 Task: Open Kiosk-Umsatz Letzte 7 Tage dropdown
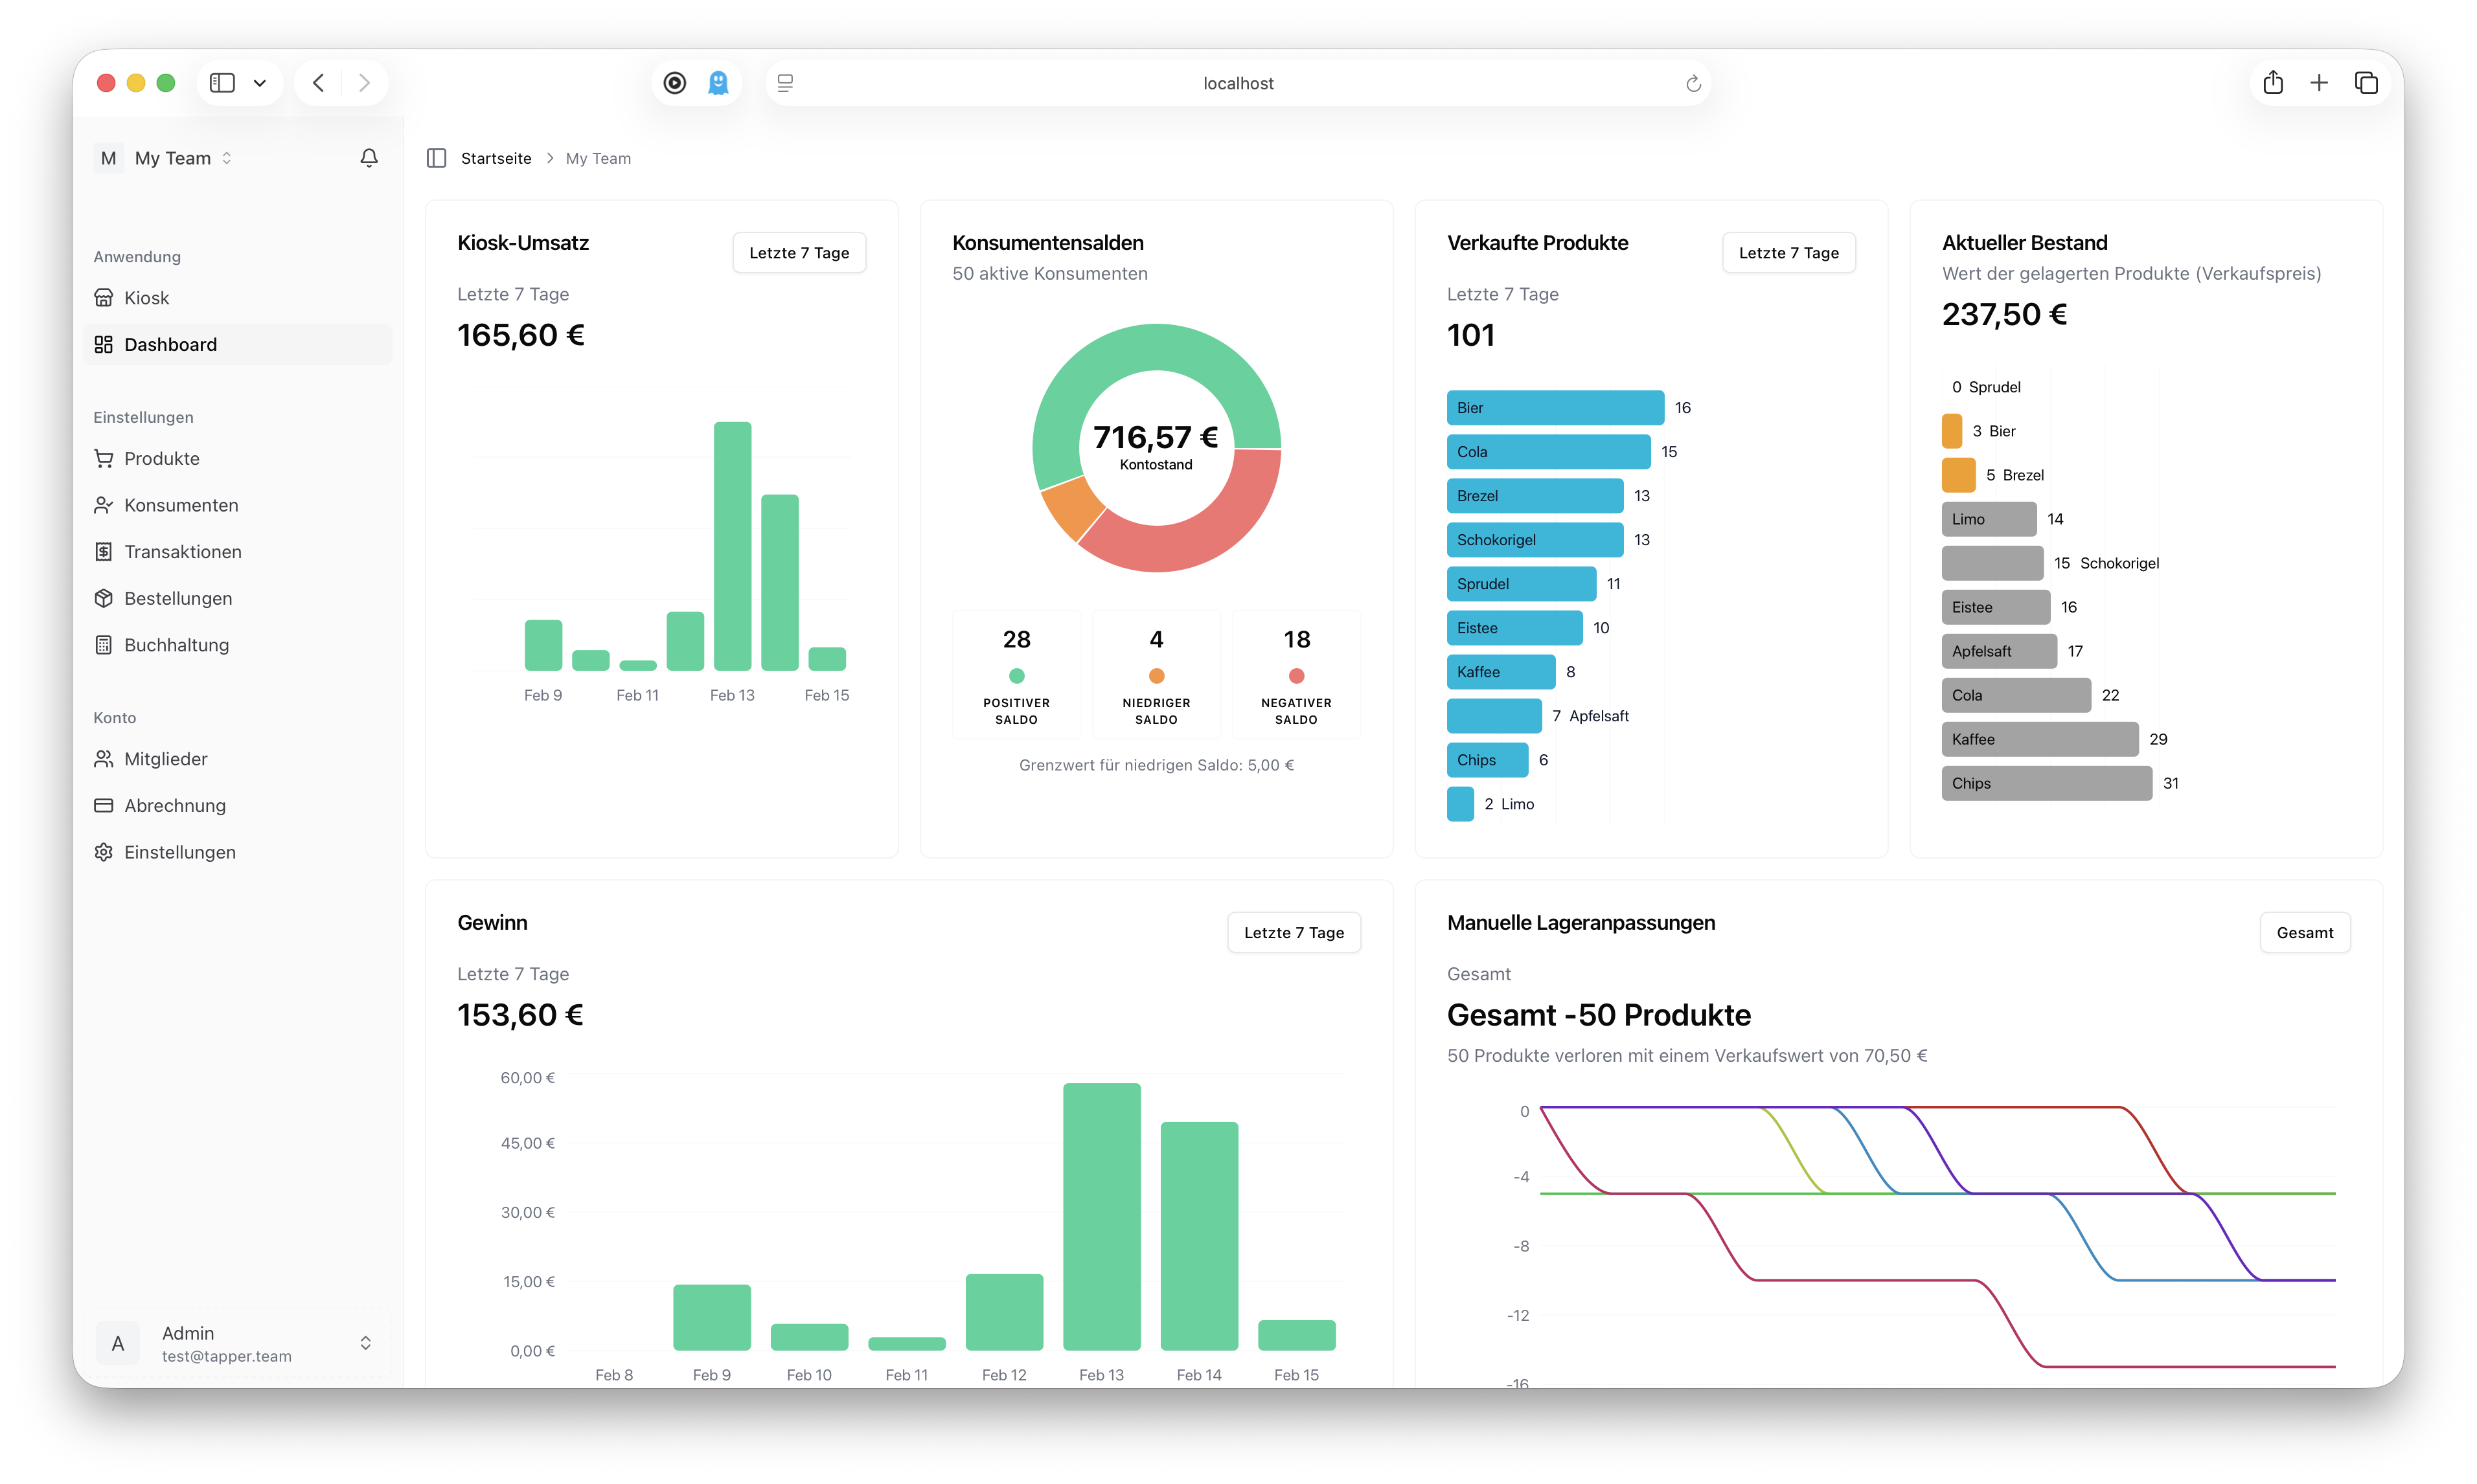[x=798, y=253]
